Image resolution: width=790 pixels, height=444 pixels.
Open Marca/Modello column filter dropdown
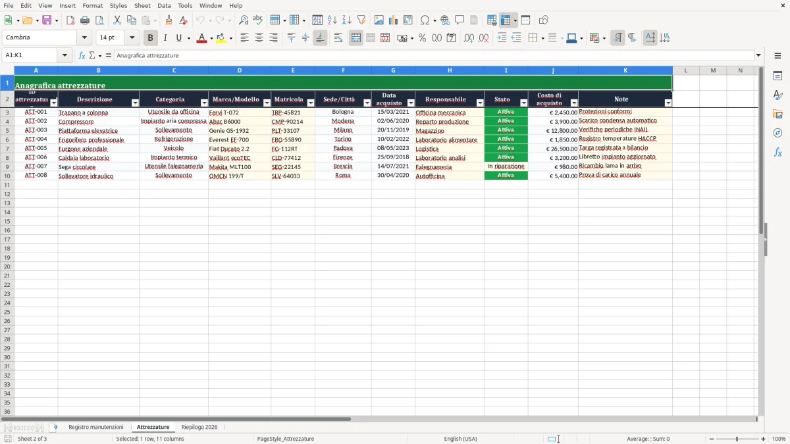pyautogui.click(x=267, y=103)
